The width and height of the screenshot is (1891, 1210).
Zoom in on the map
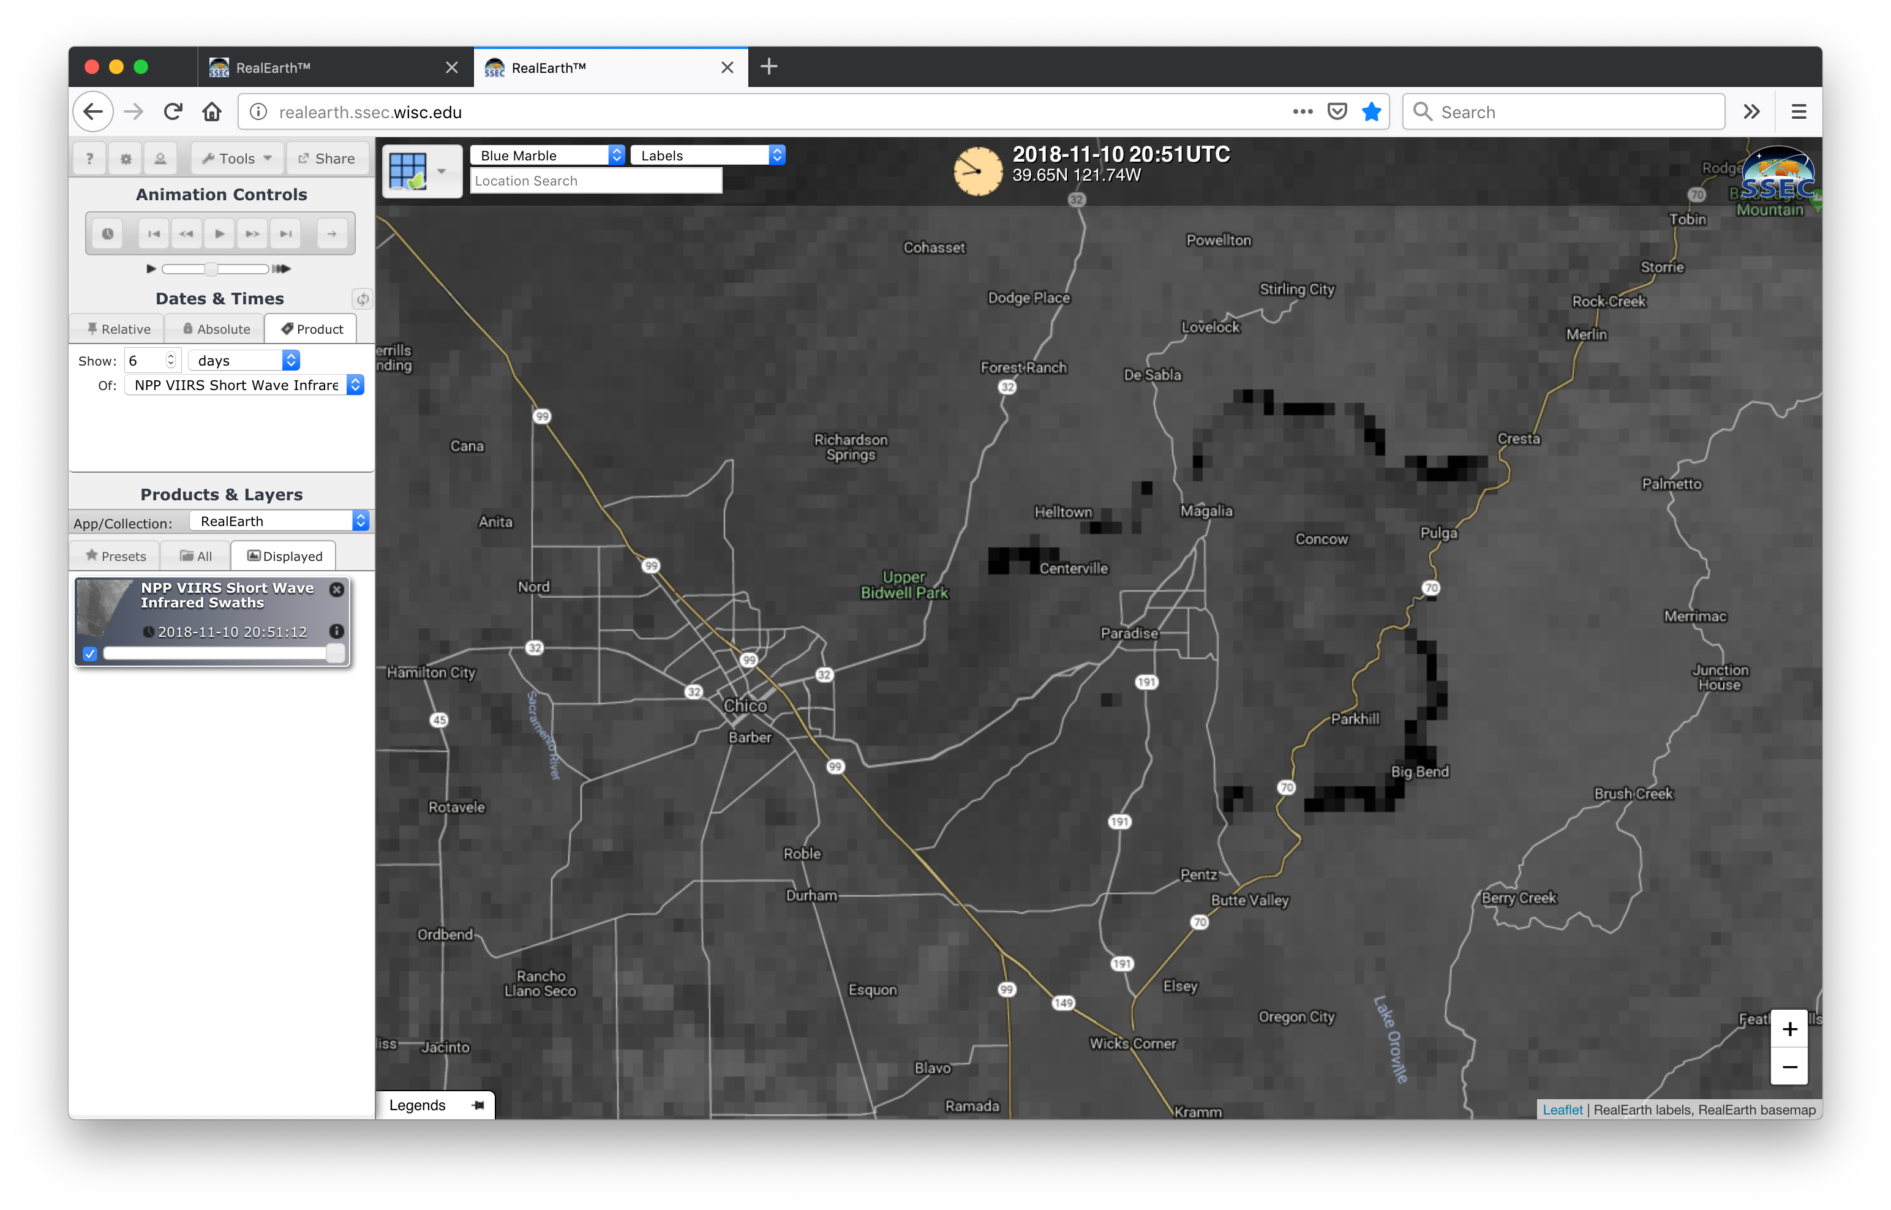coord(1789,1029)
